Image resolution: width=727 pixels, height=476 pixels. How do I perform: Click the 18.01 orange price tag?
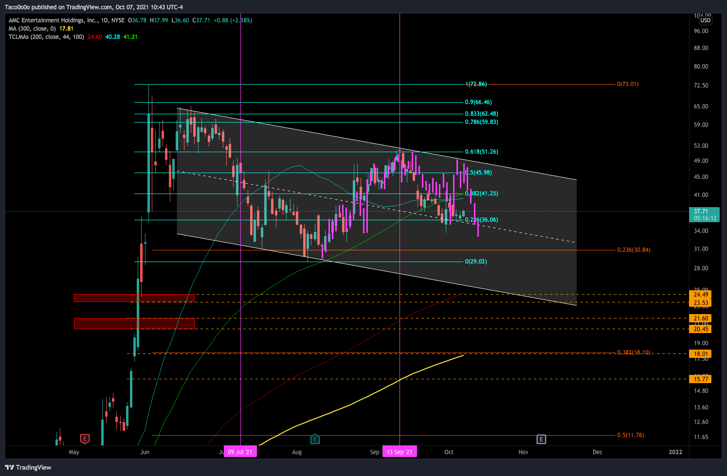pos(701,354)
